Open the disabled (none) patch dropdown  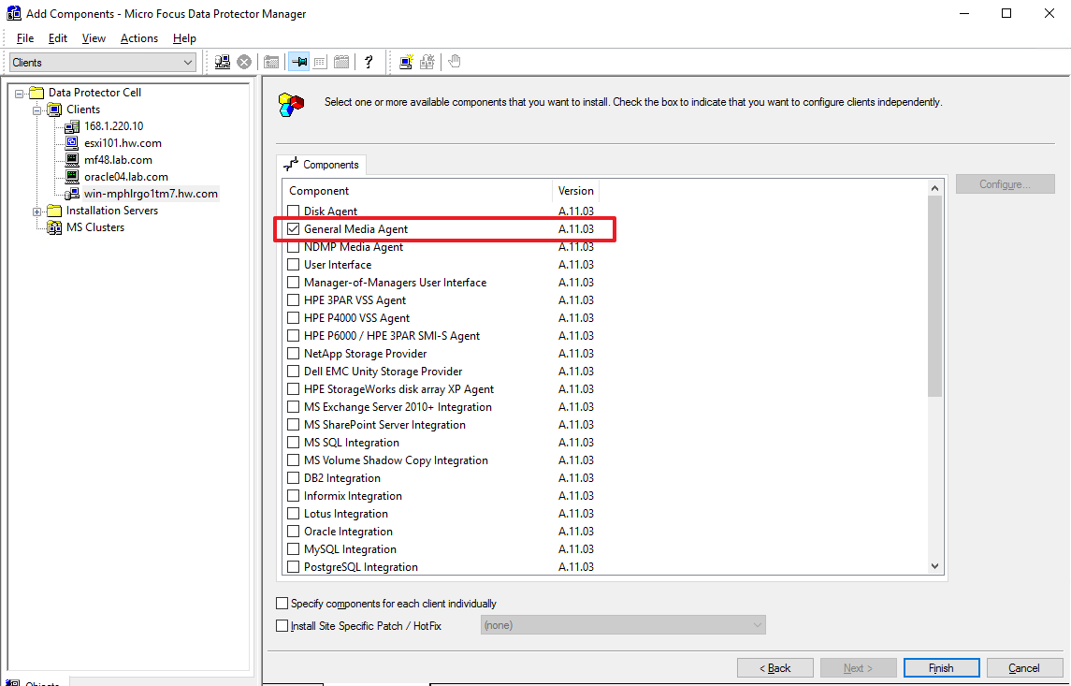coord(623,625)
